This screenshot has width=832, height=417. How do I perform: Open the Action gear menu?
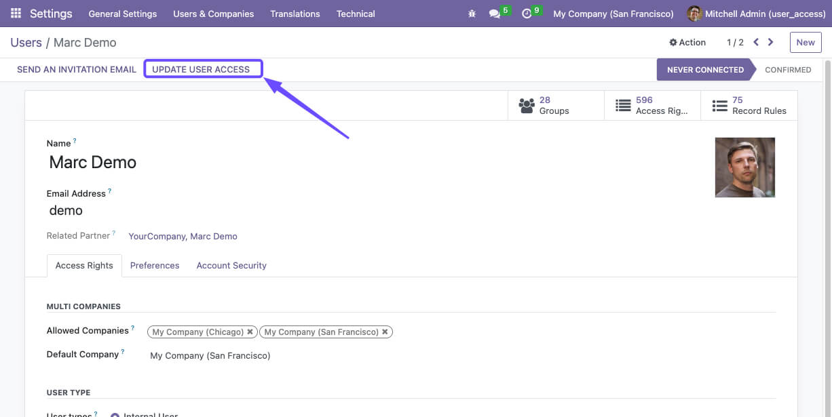click(687, 42)
